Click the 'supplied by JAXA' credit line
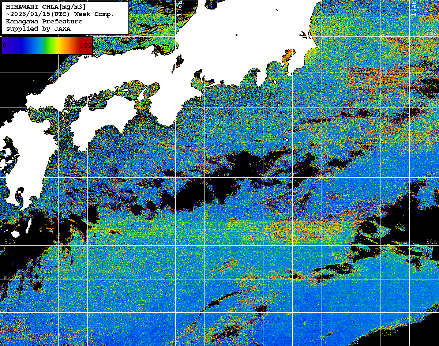439x346 pixels. (38, 29)
